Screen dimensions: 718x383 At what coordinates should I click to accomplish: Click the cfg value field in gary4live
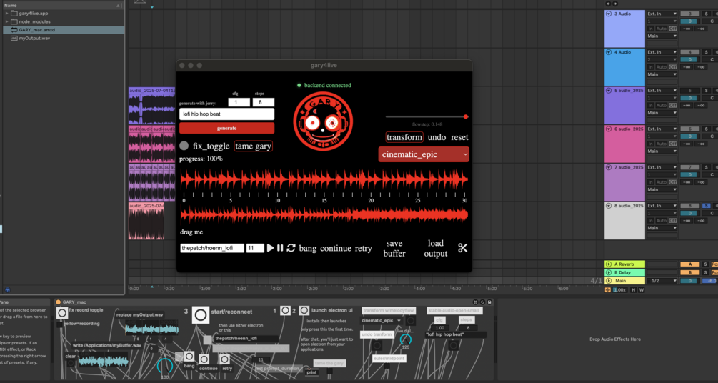click(x=239, y=103)
